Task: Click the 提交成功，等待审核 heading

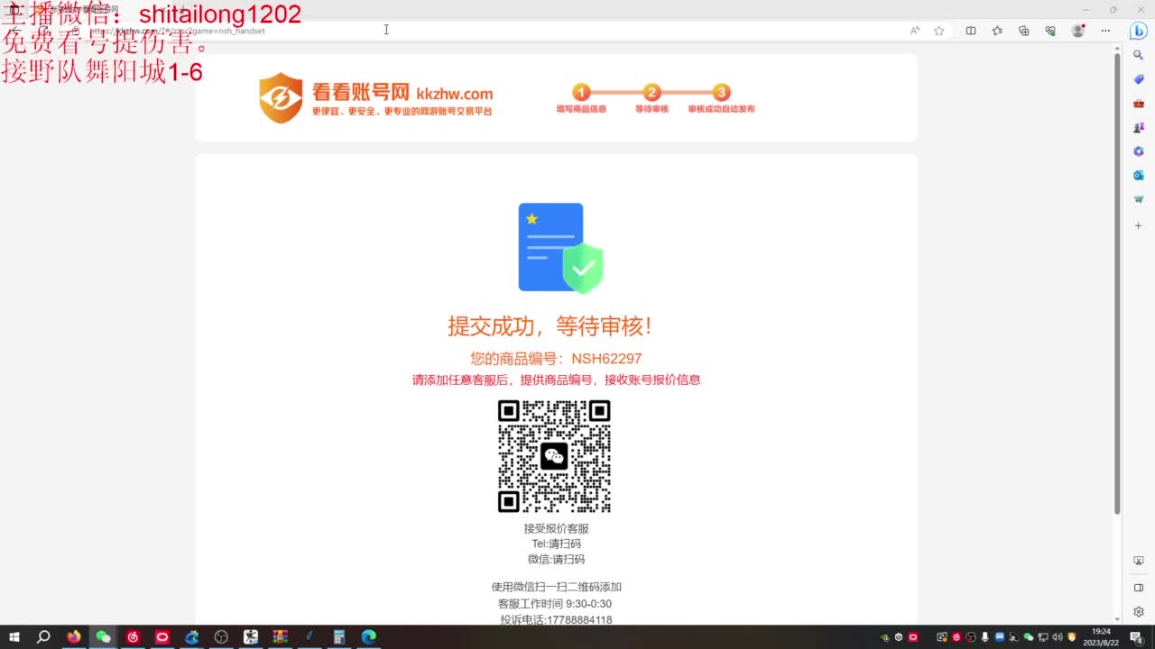Action: 550,325
